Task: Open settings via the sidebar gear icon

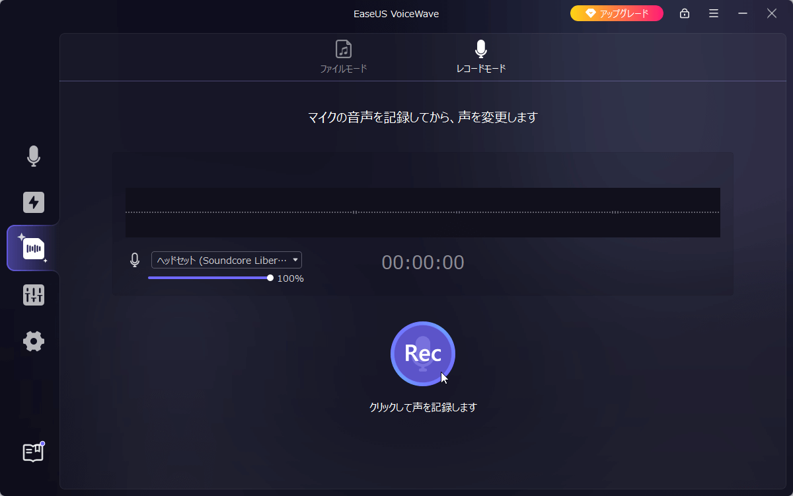Action: click(x=34, y=341)
